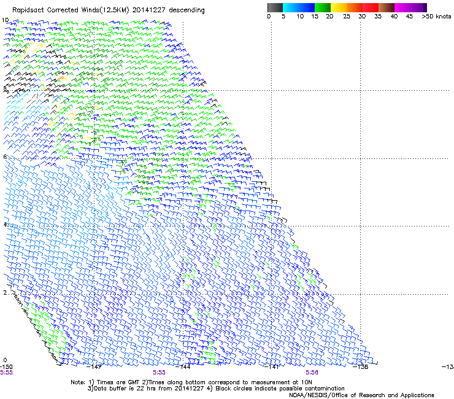454x399 pixels.
Task: Click the latitude '2' axis label
Action: (5, 293)
